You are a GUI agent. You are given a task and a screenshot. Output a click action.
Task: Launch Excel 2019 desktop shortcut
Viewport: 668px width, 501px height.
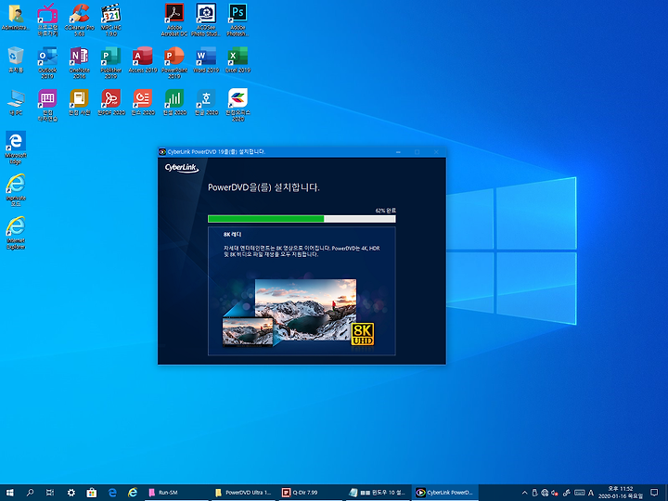click(238, 60)
